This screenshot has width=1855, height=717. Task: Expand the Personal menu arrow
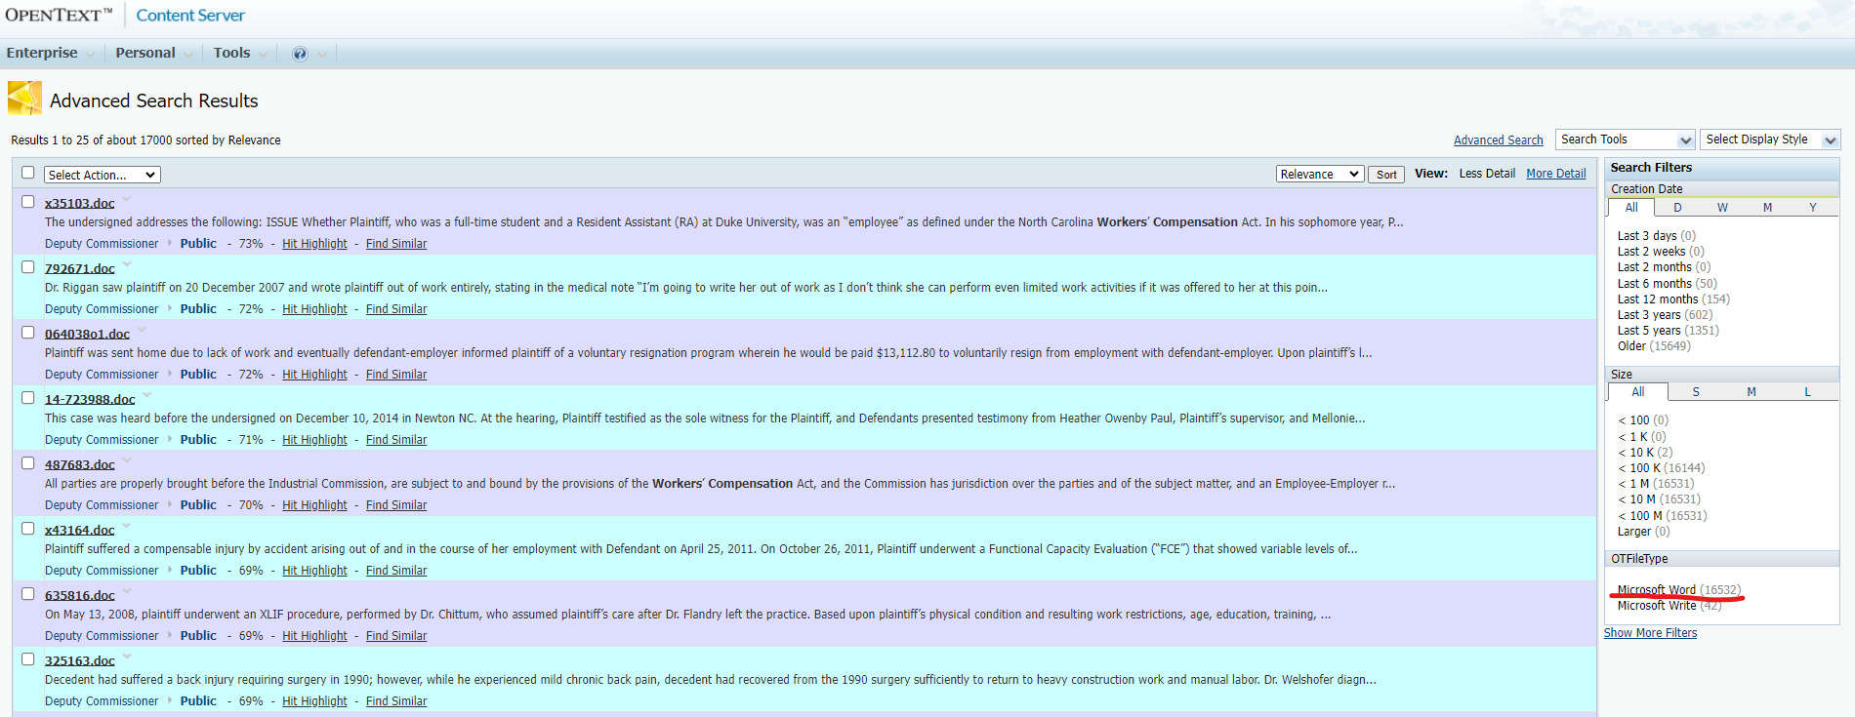coord(188,54)
